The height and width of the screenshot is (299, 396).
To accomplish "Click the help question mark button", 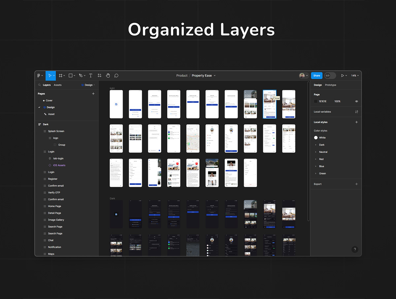I will pos(355,250).
